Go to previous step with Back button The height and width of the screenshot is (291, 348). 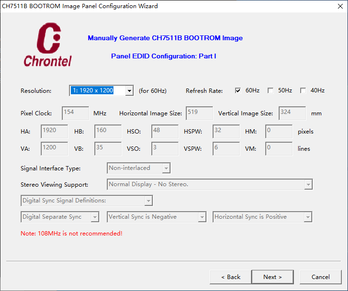(x=231, y=277)
